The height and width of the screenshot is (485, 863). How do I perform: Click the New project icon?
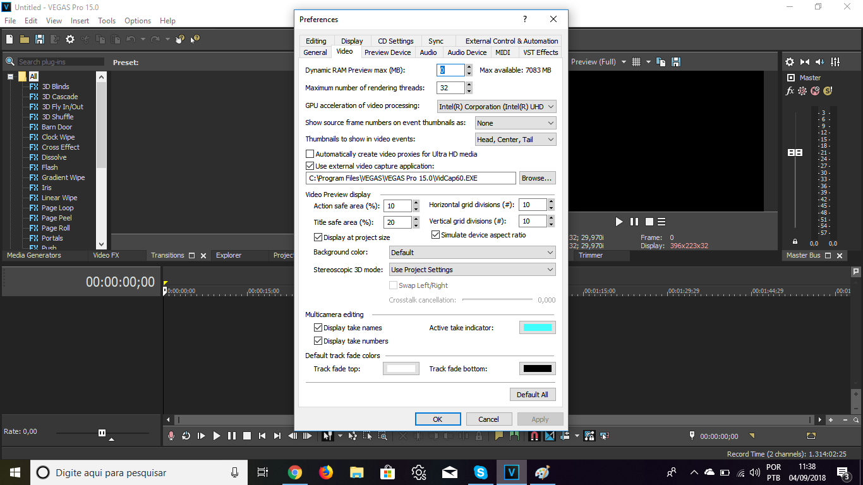(9, 39)
